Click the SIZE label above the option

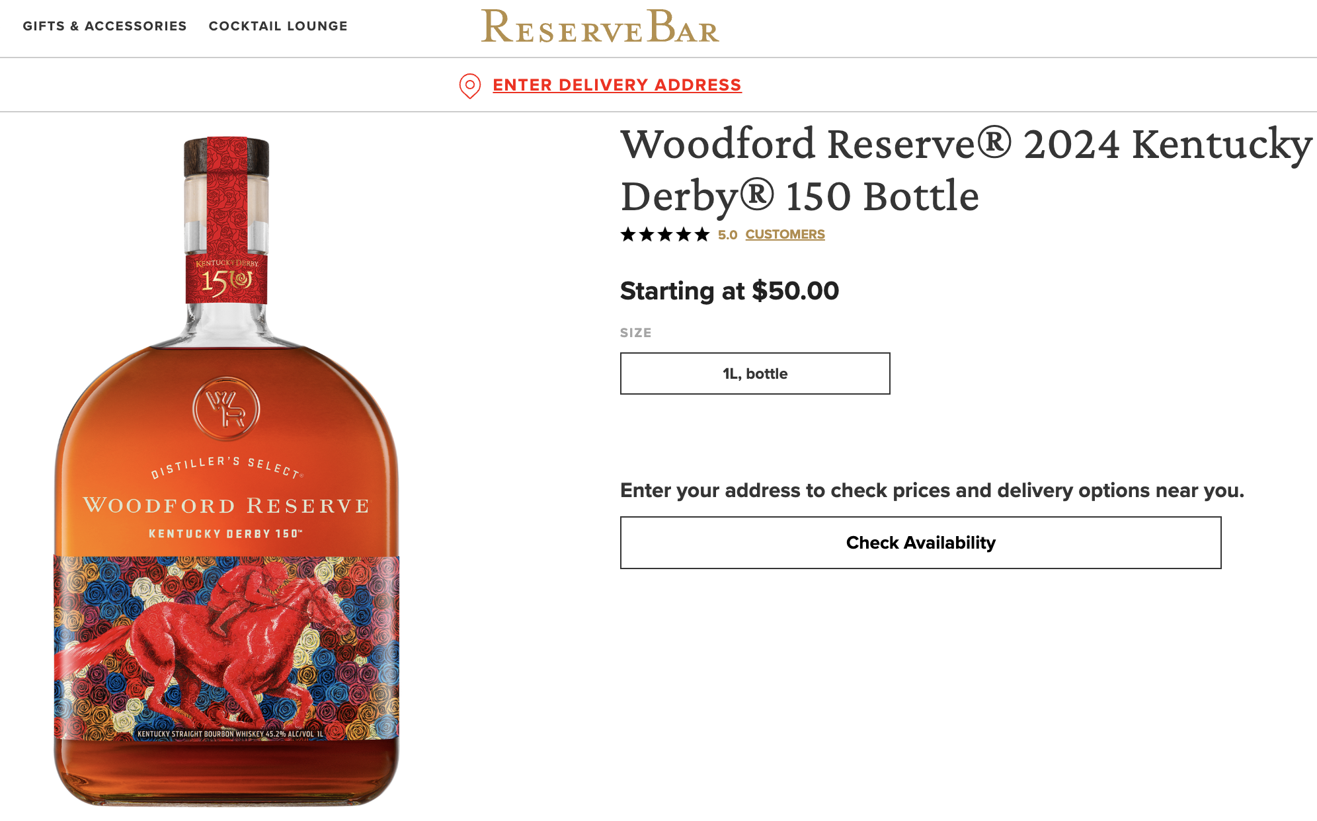635,332
